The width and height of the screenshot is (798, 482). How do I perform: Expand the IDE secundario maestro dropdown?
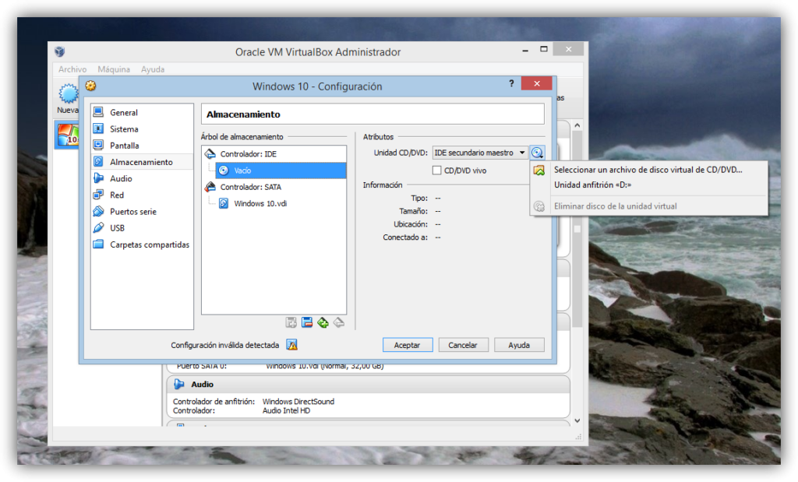(479, 153)
